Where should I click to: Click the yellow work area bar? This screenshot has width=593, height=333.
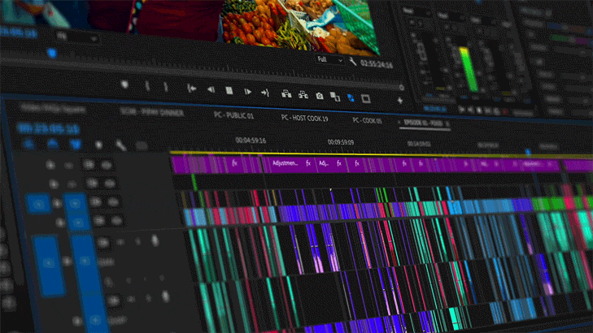[x=381, y=154]
